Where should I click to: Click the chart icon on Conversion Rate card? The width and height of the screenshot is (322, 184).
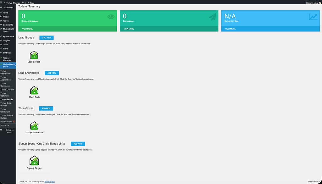pos(313,17)
